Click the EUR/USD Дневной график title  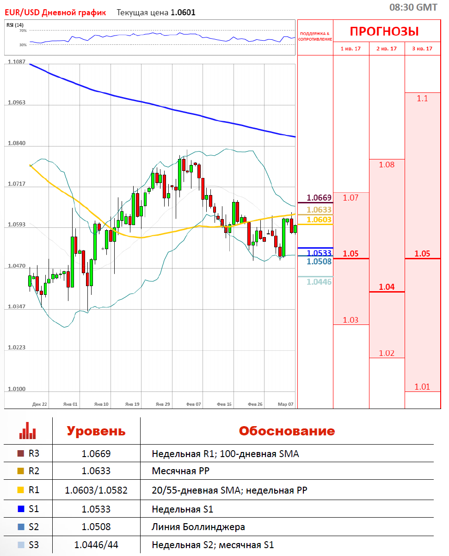55,12
